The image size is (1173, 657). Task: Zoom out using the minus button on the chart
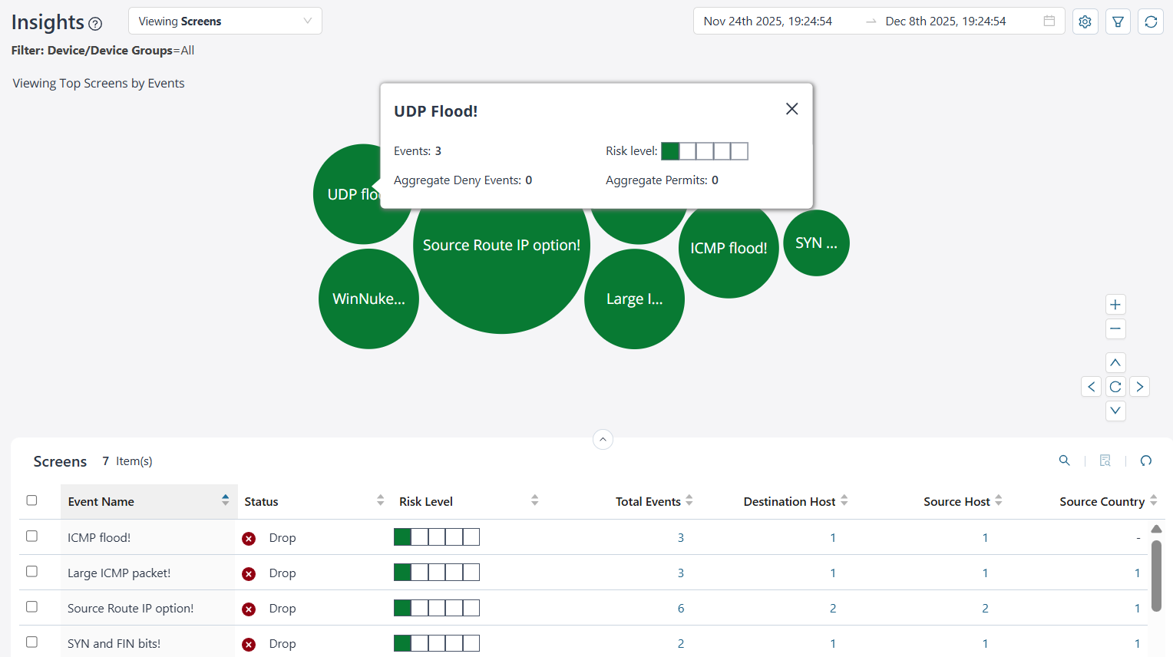coord(1115,328)
